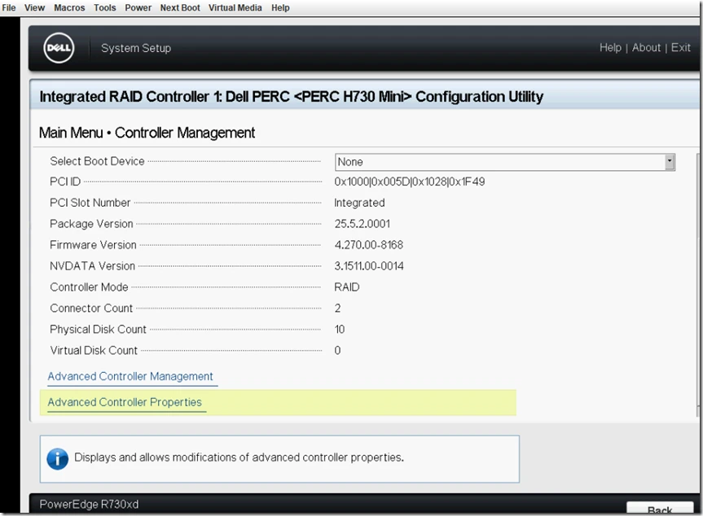
Task: Click the Integrated RAID Controller 1 title
Action: click(x=291, y=96)
